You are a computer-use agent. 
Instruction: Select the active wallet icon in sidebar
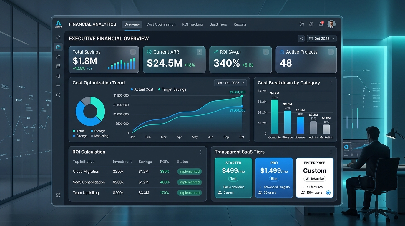pos(58,47)
